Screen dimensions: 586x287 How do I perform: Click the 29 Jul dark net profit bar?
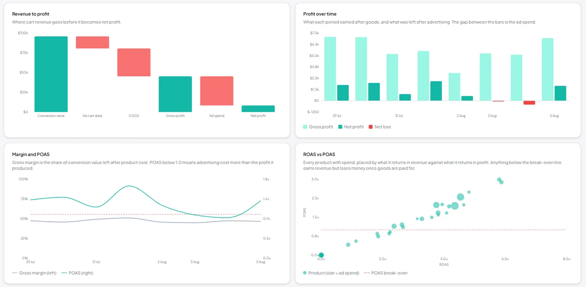coord(343,93)
